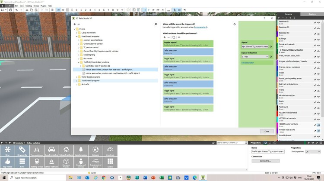Select the first Toggle signal action
The image size is (324, 181).
coord(188,44)
